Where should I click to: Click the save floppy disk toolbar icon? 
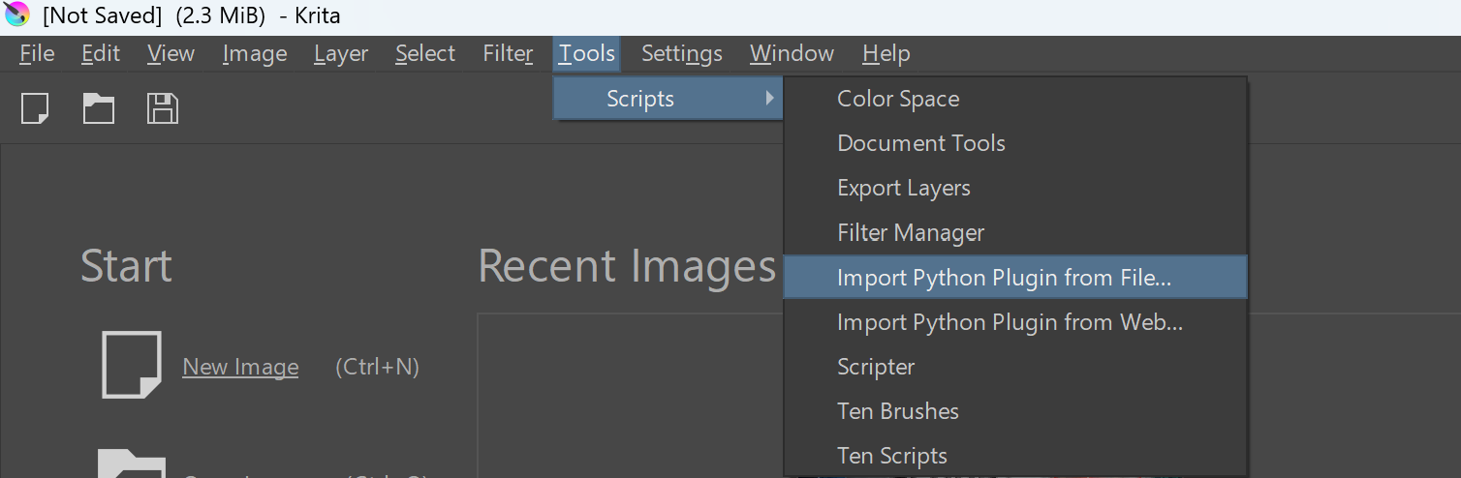tap(163, 108)
